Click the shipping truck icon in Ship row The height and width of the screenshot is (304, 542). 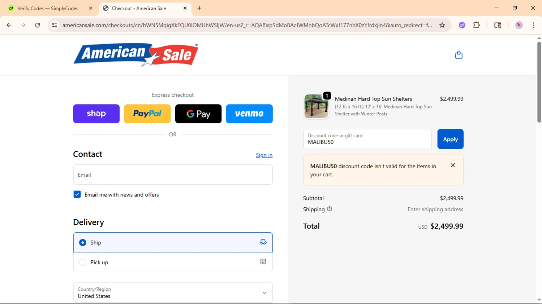tap(263, 242)
